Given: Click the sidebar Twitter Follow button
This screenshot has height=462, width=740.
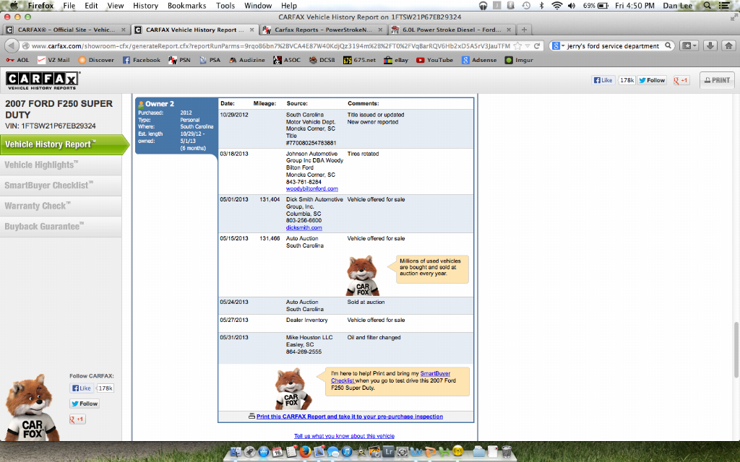Looking at the screenshot, I should 85,404.
